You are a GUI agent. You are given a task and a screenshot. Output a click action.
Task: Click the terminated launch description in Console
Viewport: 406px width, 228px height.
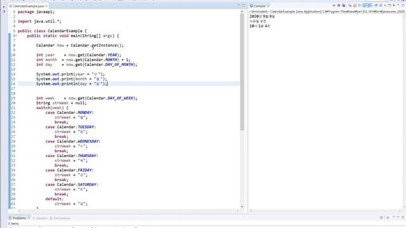327,11
